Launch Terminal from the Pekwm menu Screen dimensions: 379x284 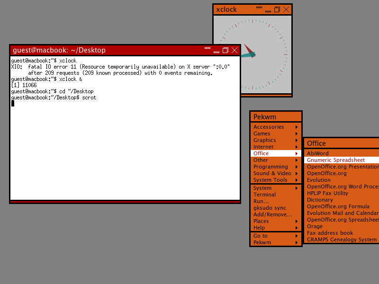click(276, 195)
